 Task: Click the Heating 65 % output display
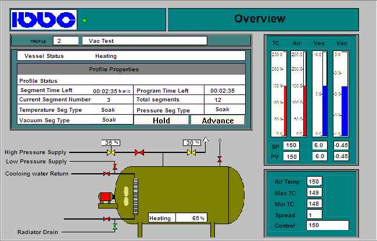point(178,218)
